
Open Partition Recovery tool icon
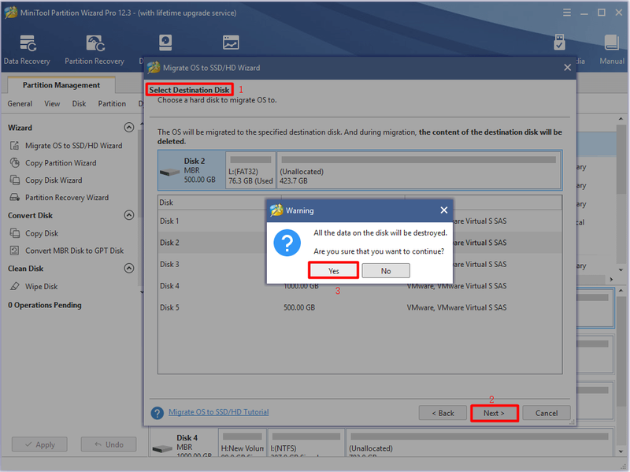pos(95,43)
